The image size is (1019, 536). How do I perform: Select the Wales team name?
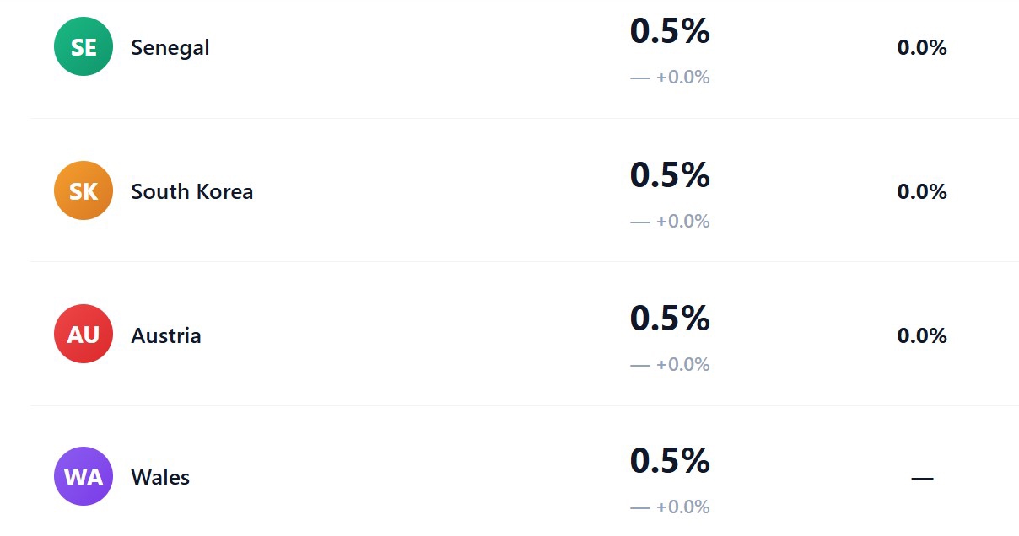160,478
